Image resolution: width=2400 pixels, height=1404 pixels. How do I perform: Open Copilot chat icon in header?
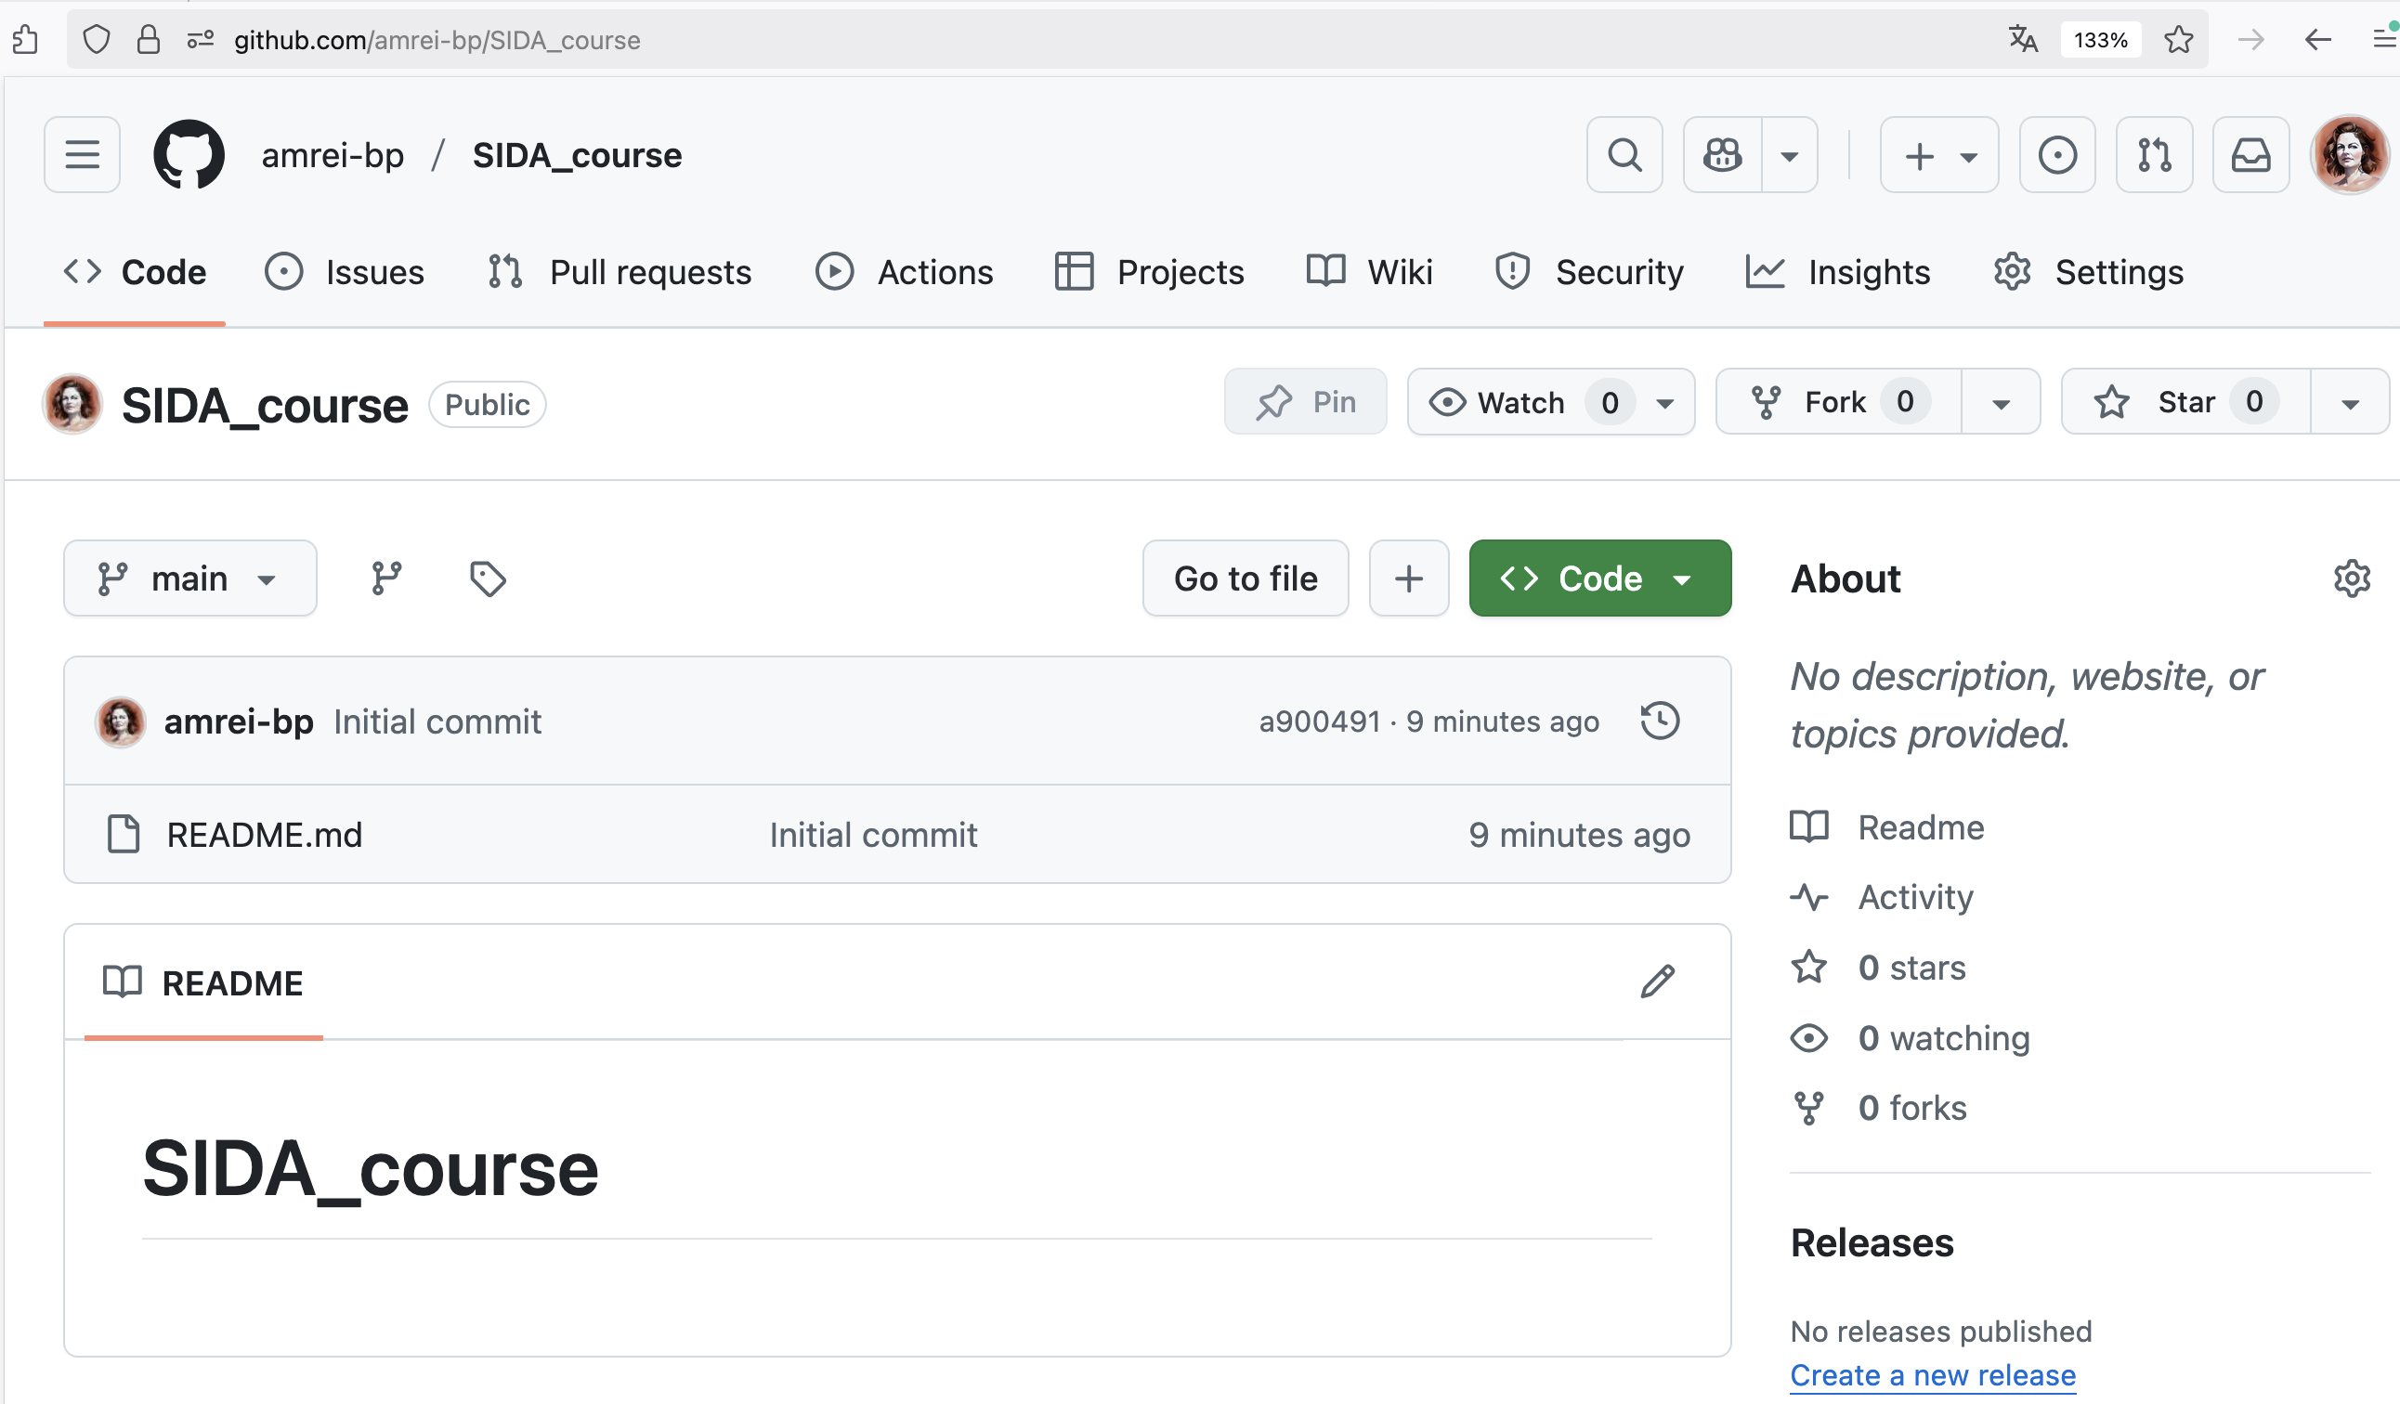point(1722,155)
